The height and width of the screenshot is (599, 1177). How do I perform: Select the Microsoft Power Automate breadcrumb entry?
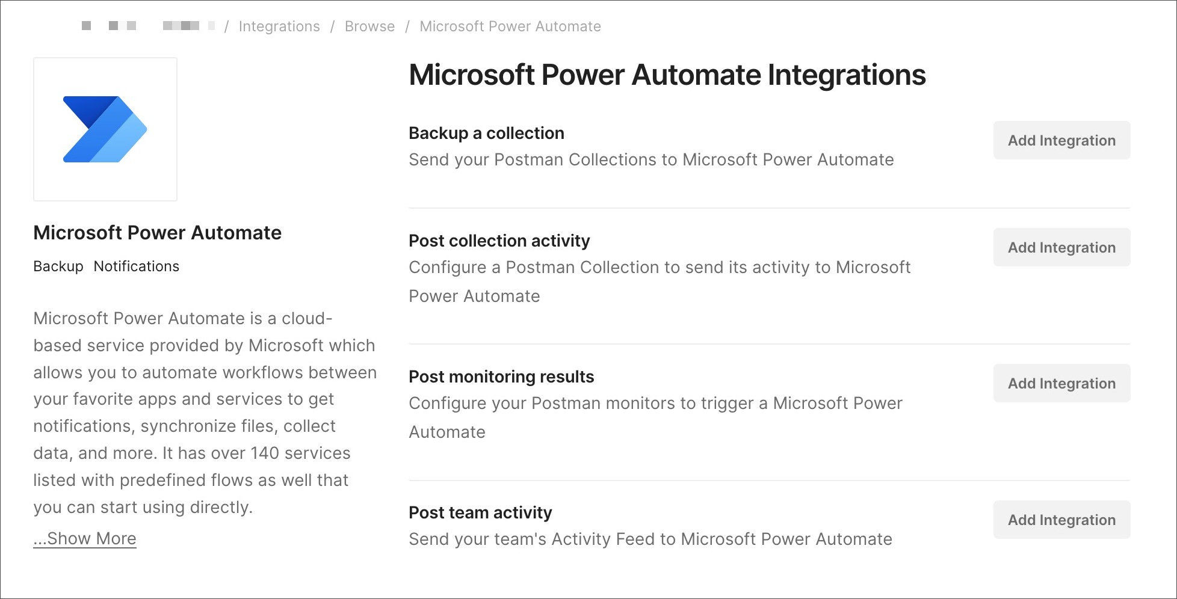[510, 26]
